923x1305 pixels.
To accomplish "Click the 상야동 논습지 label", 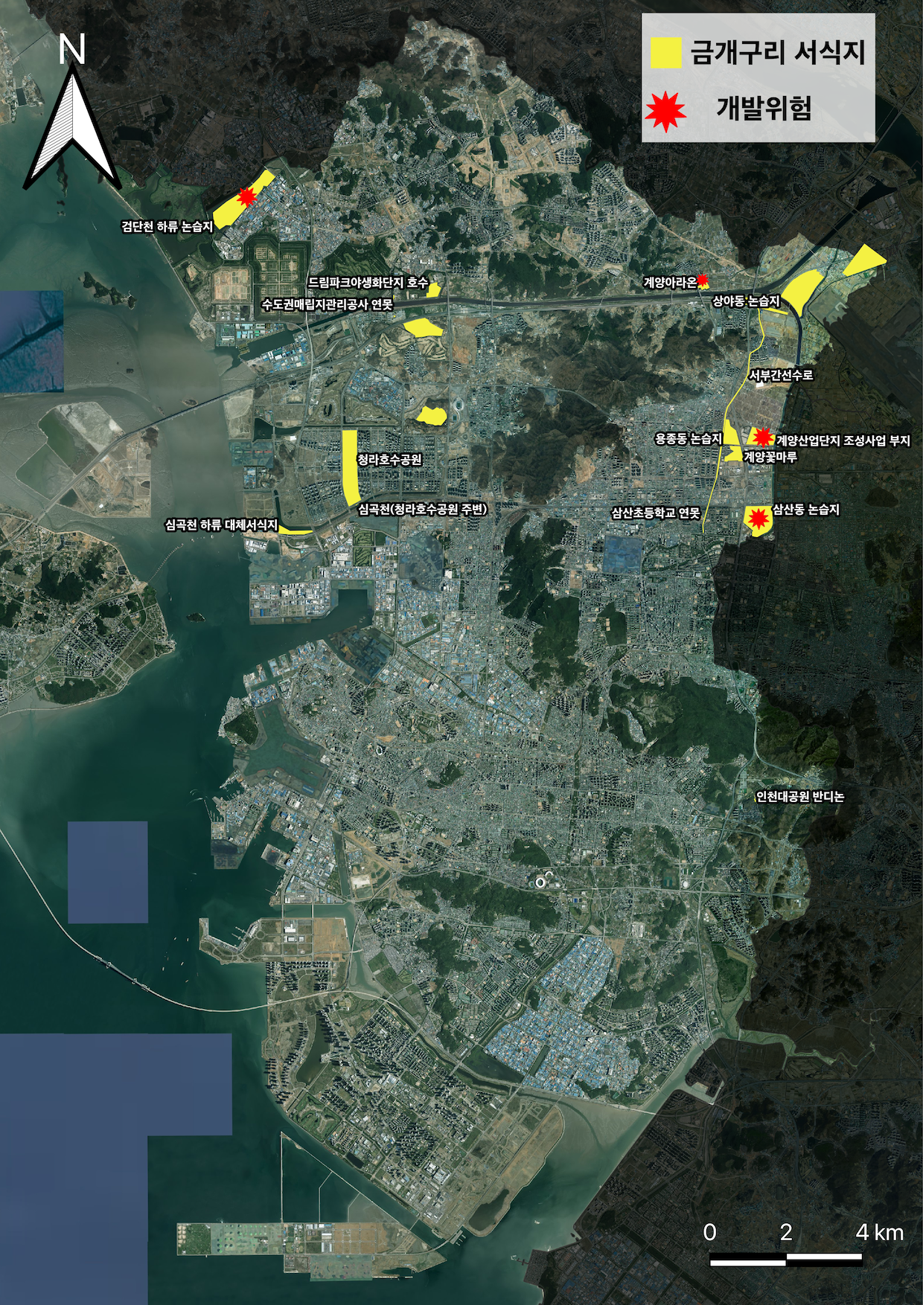I will point(746,301).
